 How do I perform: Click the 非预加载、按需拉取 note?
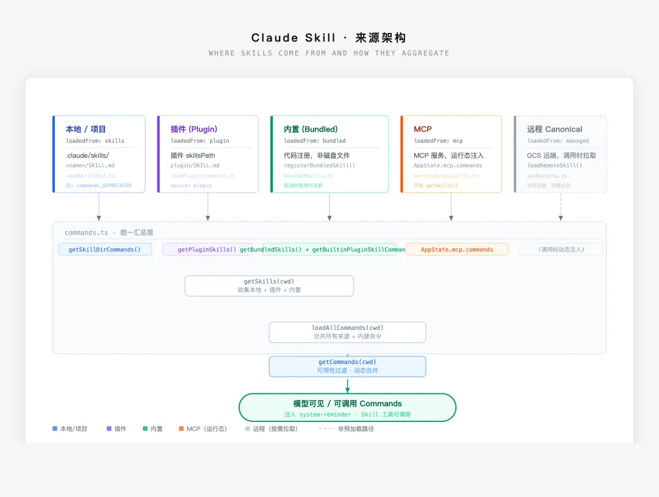(549, 185)
